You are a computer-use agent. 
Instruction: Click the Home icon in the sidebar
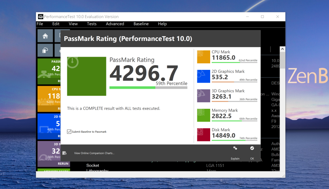tap(45, 36)
